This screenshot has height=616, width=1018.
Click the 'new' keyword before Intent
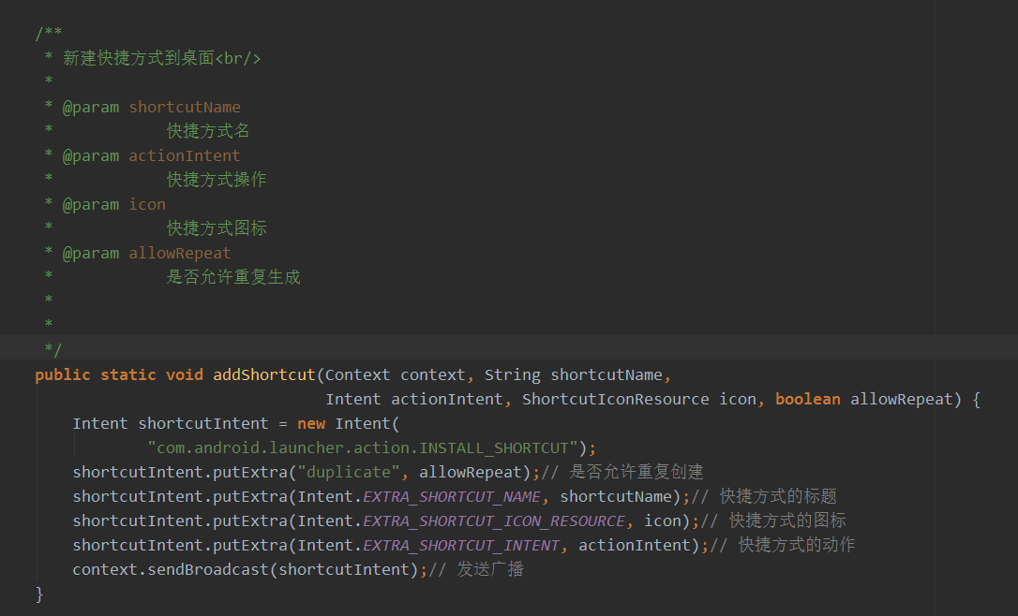311,423
